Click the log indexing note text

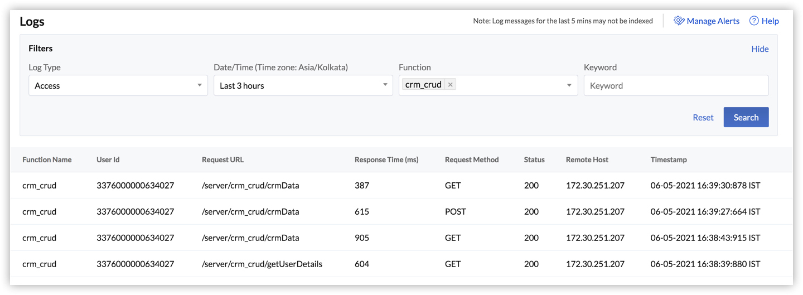pos(563,21)
